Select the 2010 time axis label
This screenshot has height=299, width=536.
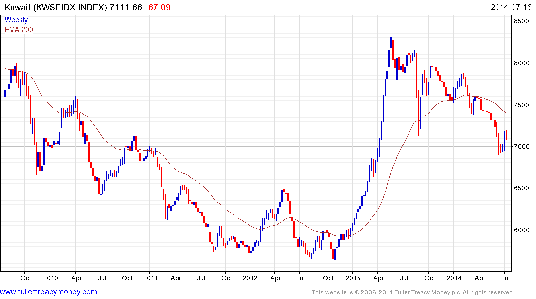click(50, 278)
